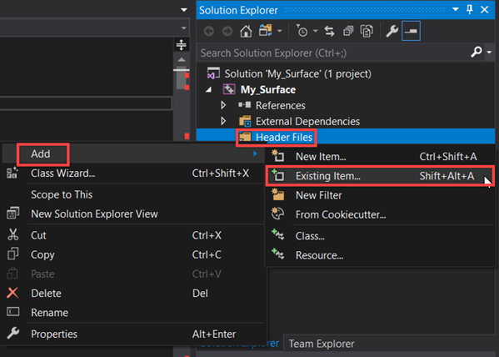Click the Auto Hide pin icon
This screenshot has width=499, height=357.
pyautogui.click(x=470, y=9)
